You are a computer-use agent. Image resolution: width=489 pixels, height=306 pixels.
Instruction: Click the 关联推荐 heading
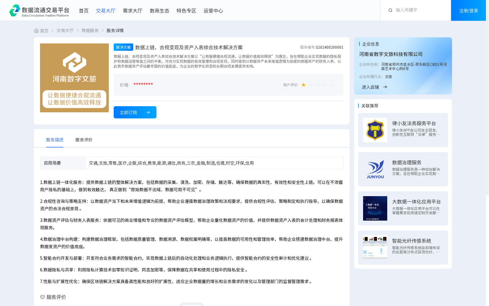pyautogui.click(x=370, y=106)
